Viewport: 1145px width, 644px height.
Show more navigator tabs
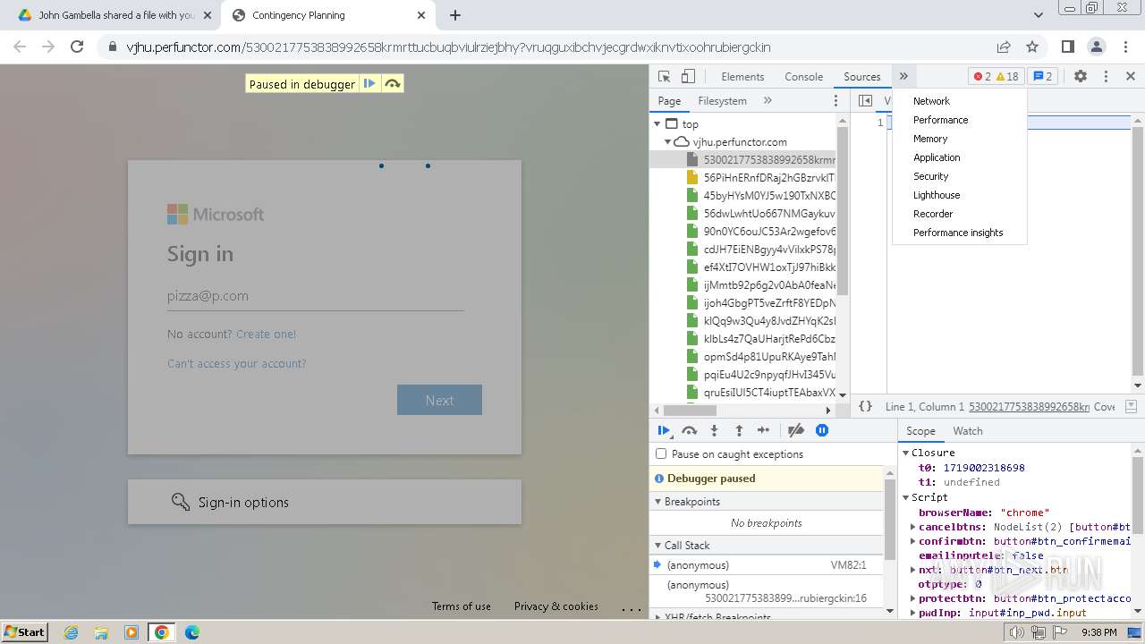(x=768, y=101)
